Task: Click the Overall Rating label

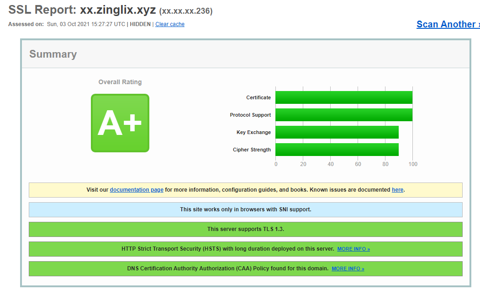Action: [x=120, y=82]
